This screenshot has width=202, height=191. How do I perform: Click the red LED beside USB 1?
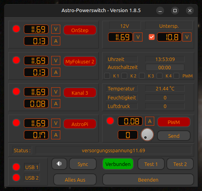(x=16, y=167)
